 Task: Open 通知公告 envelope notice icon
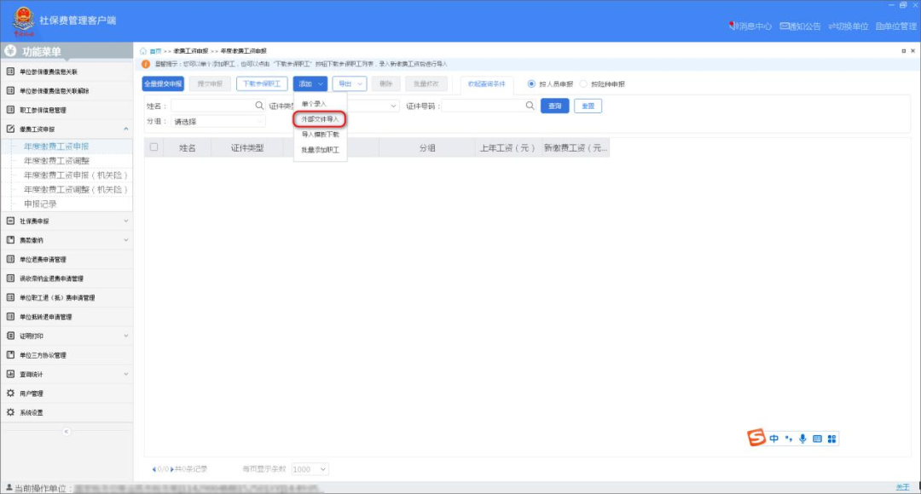tap(784, 26)
